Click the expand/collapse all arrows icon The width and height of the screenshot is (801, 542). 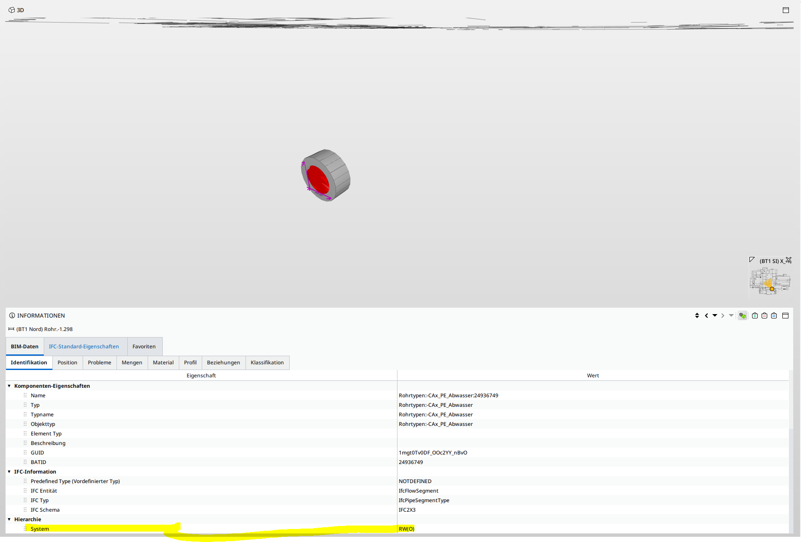click(697, 315)
